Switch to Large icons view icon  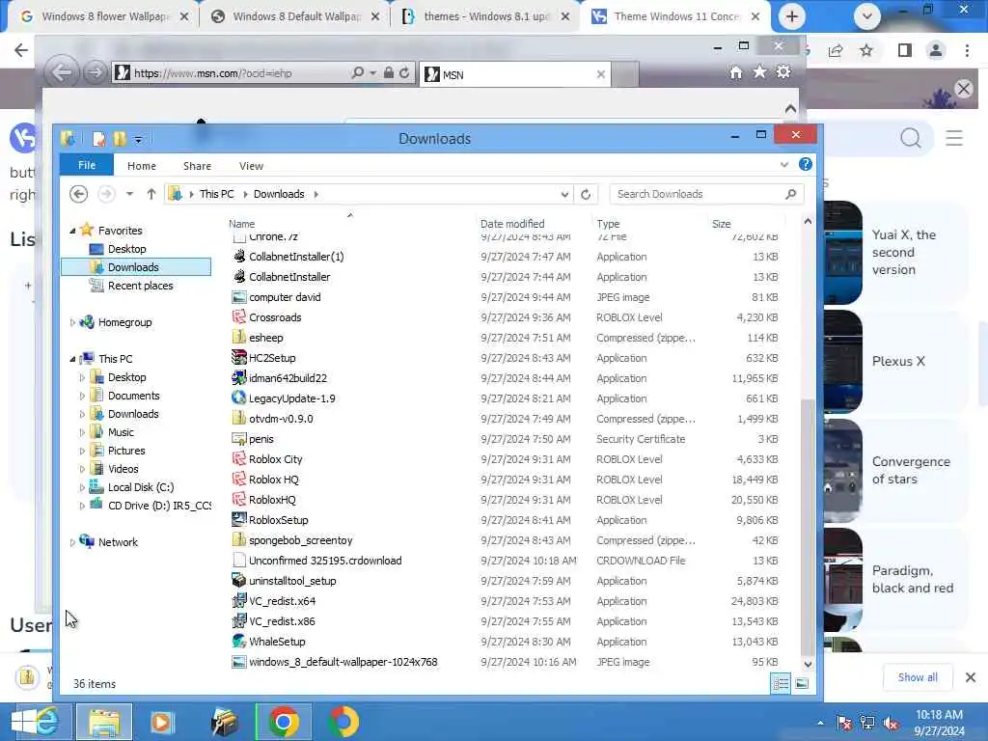click(x=802, y=683)
